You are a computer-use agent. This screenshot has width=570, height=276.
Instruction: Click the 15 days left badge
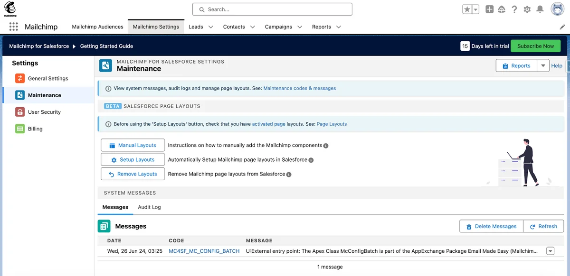[x=465, y=46]
